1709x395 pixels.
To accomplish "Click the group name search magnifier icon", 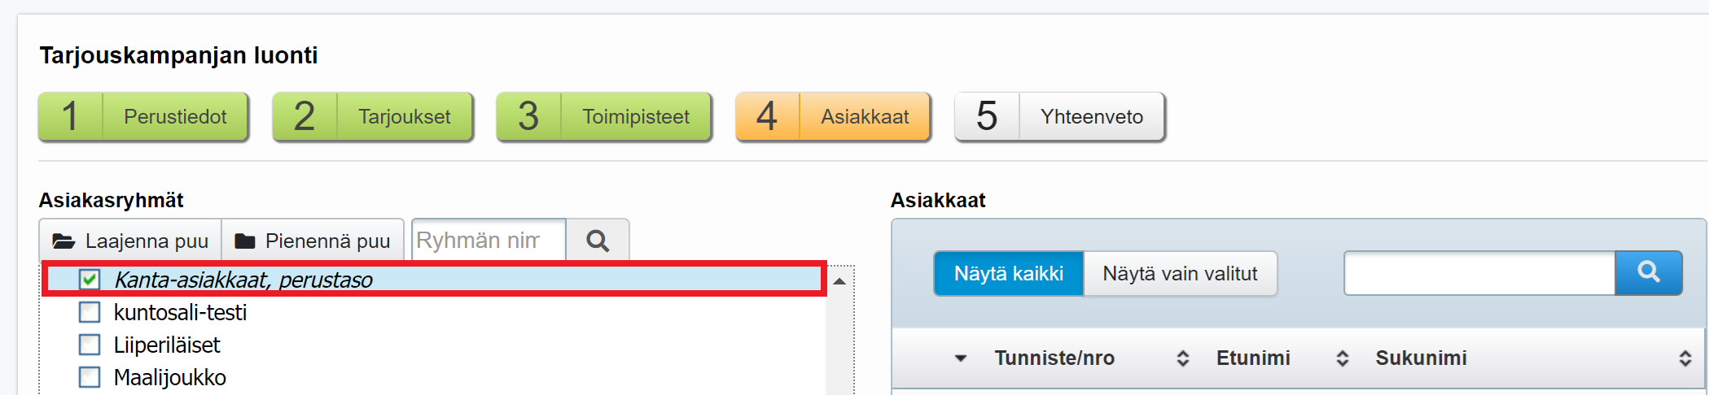I will (598, 241).
